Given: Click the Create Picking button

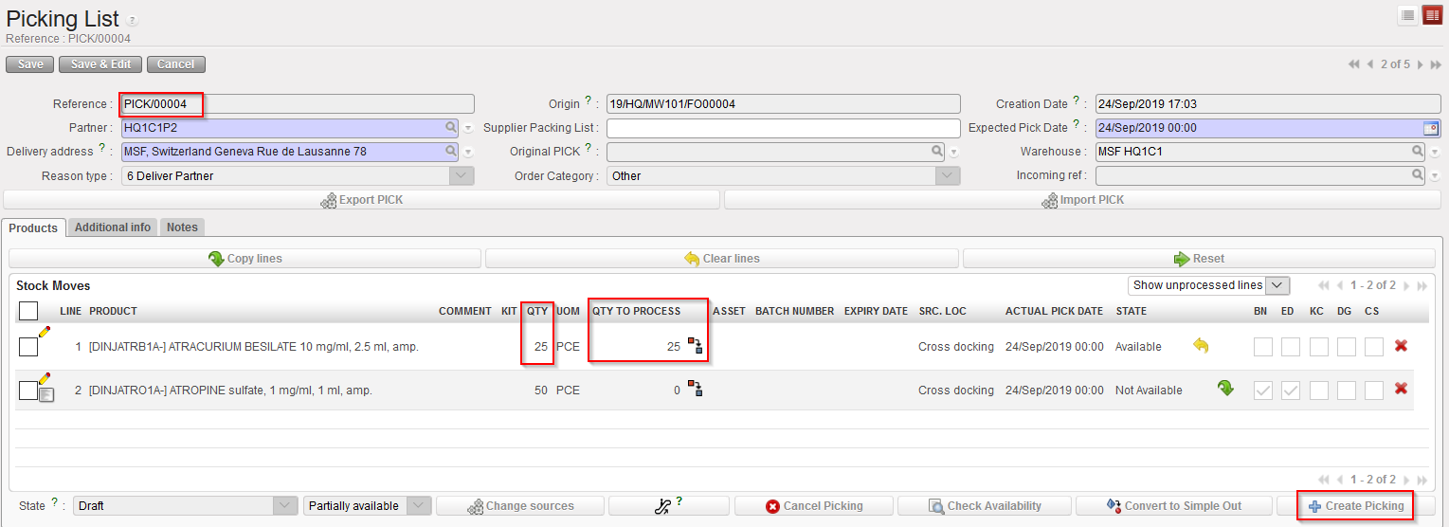Looking at the screenshot, I should [x=1355, y=506].
